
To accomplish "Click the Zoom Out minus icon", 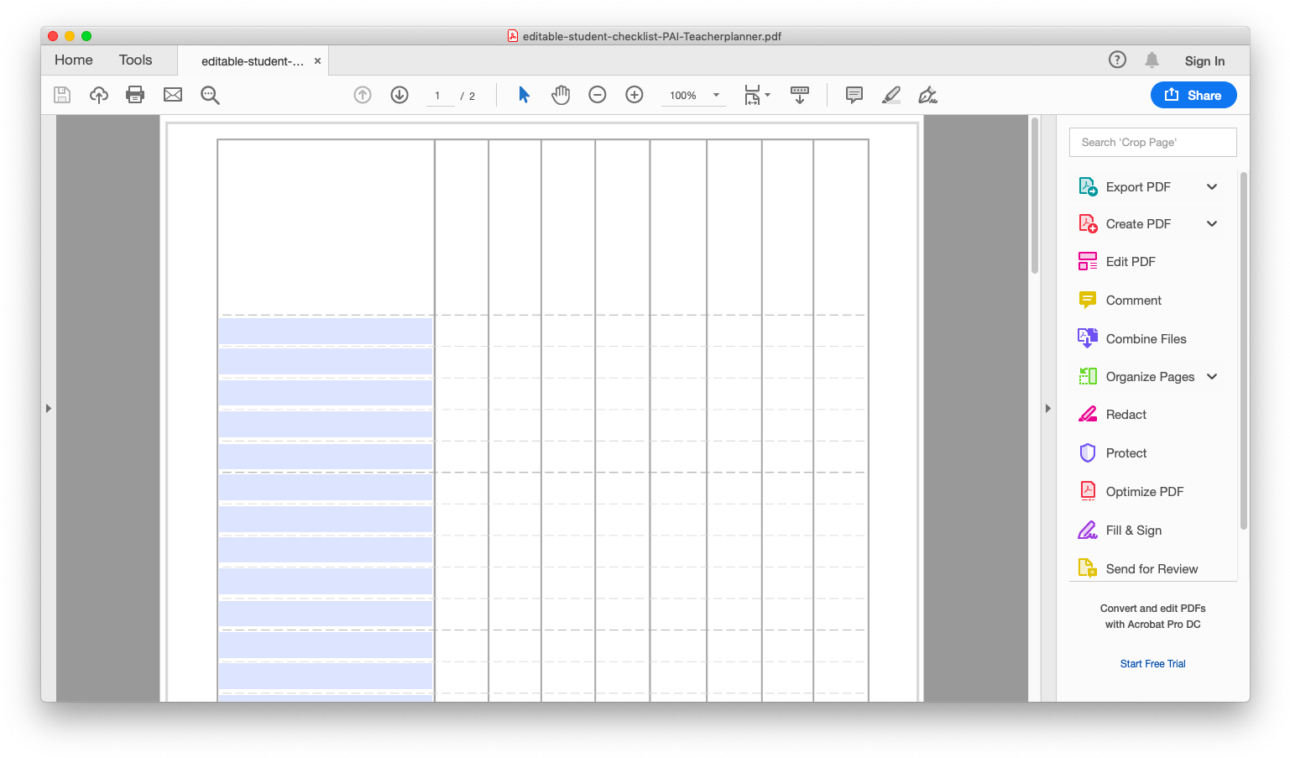I will point(598,95).
